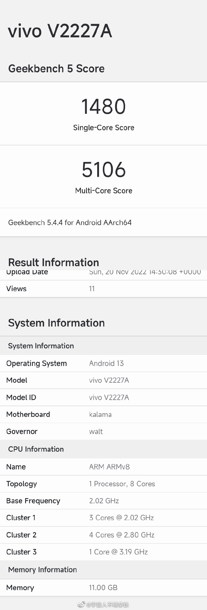This screenshot has height=610, width=207.
Task: Click the Result Information section heading
Action: pos(53,262)
